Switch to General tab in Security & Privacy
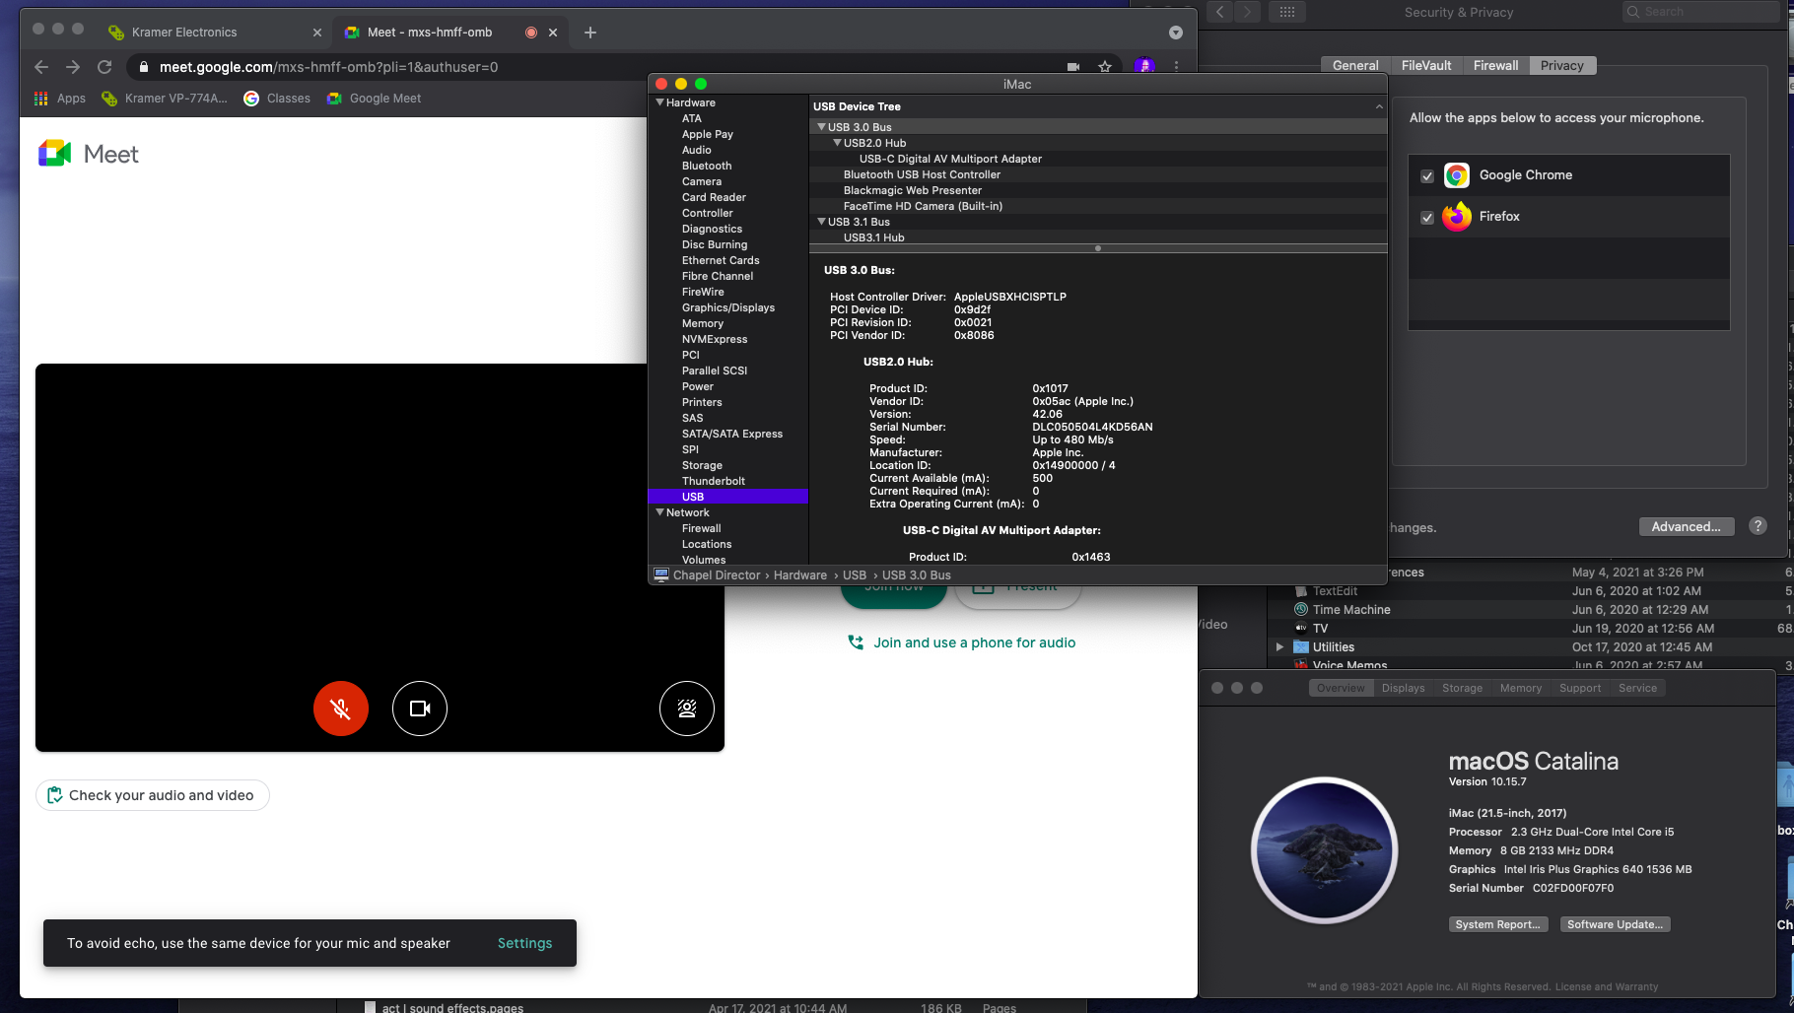This screenshot has height=1013, width=1794. tap(1355, 66)
